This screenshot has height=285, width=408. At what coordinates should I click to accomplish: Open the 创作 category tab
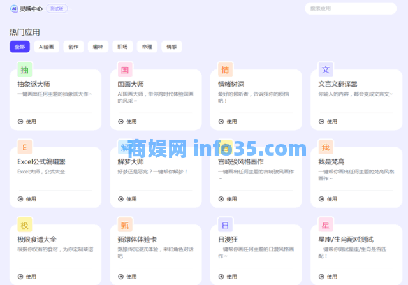[73, 47]
